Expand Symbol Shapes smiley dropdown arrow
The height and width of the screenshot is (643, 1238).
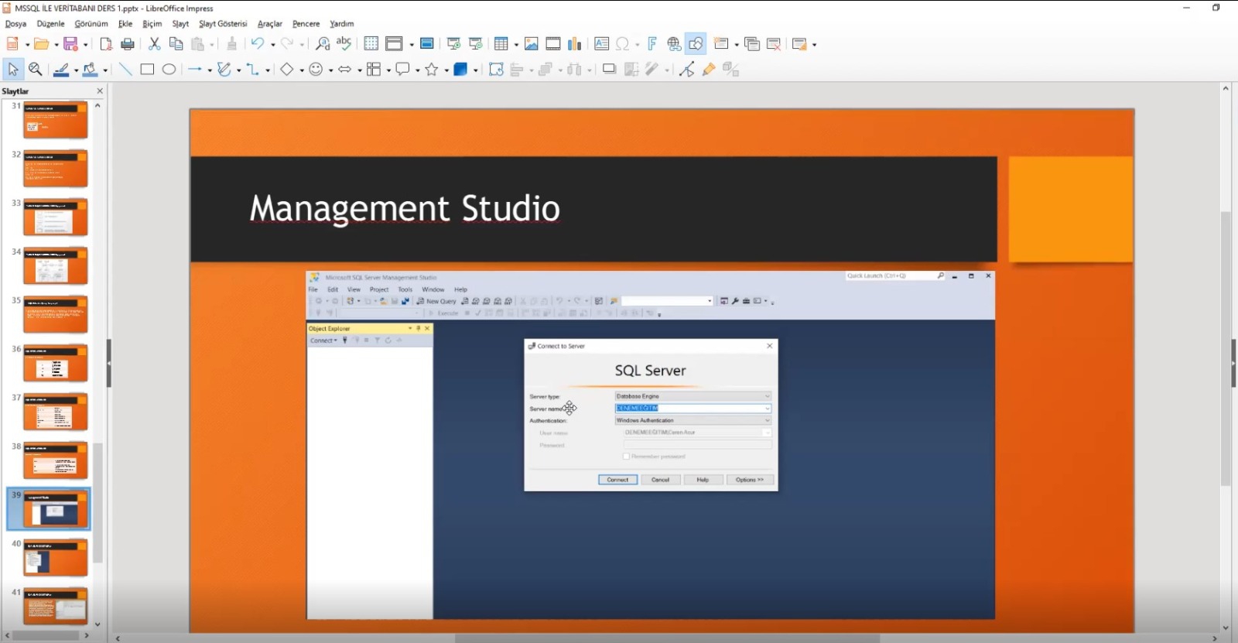pos(330,70)
